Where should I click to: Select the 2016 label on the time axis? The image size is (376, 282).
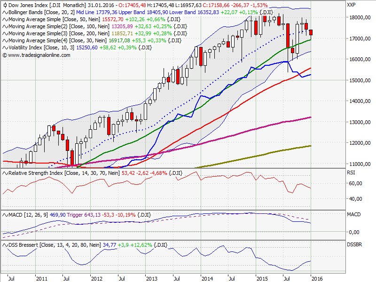tap(318, 278)
